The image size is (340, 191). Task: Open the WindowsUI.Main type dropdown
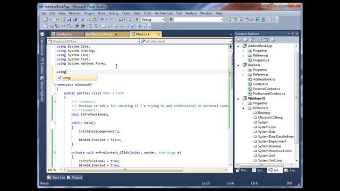(138, 41)
